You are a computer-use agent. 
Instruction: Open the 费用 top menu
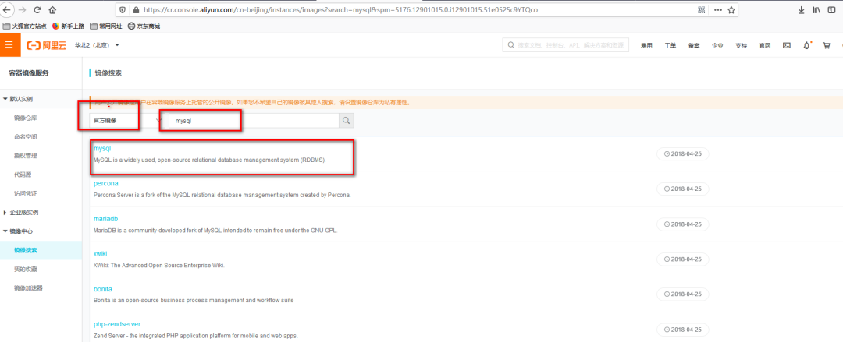(x=646, y=46)
